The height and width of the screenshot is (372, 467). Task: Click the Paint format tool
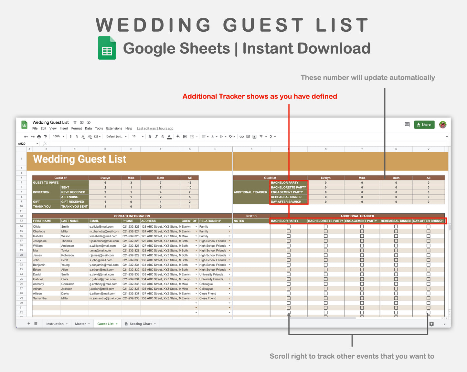(46, 136)
